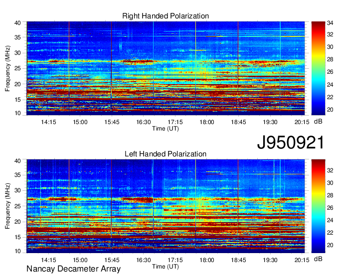Click the 15:45 time tick under Right Handed plot

pos(112,122)
